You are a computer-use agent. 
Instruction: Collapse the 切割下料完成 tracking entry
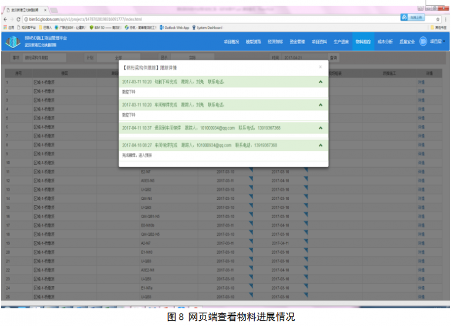[320, 82]
